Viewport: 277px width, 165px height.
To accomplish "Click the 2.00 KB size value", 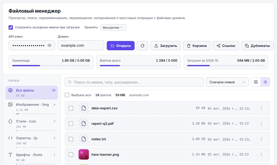I will tap(198, 139).
